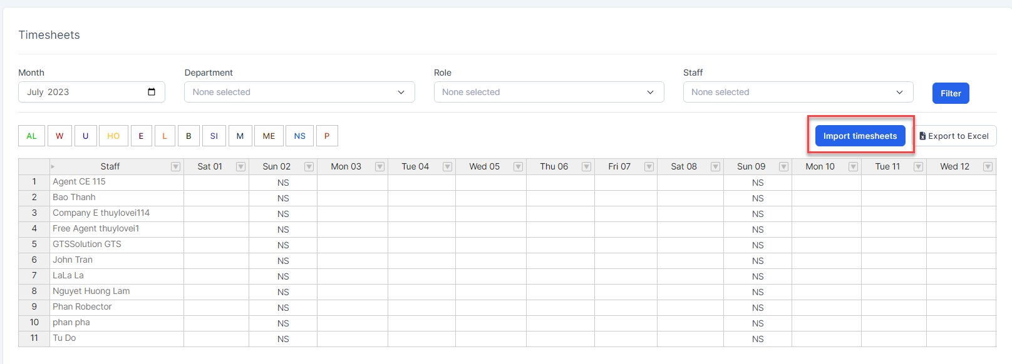Select the ME legend item
Viewport: 1012px width, 364px height.
(x=269, y=136)
